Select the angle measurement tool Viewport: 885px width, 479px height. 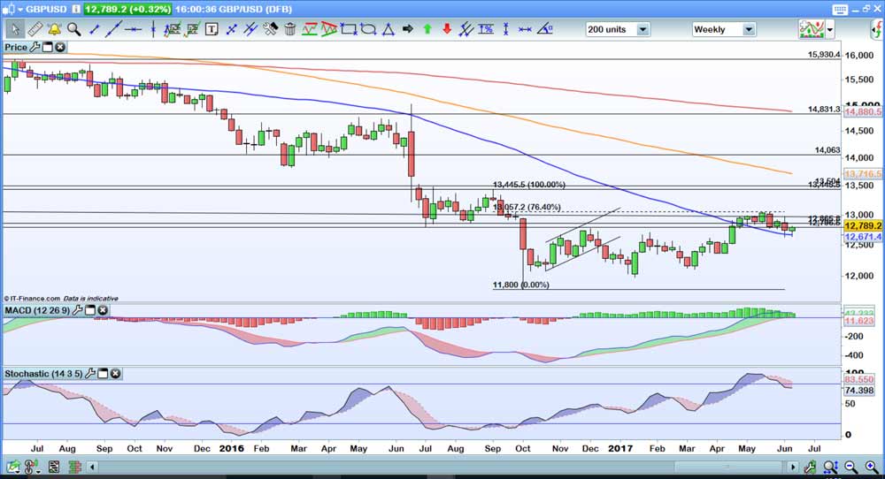544,29
